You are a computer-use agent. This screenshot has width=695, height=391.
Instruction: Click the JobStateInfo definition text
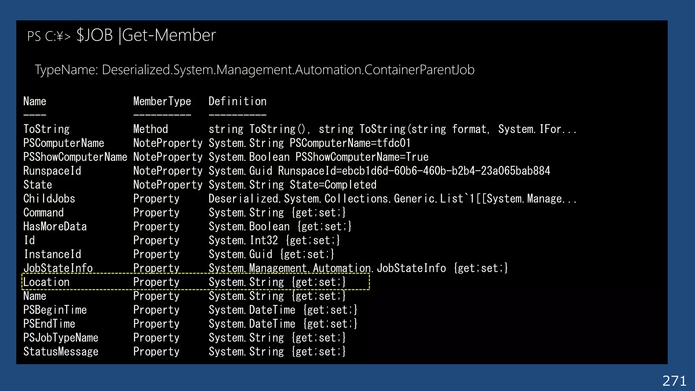point(358,268)
